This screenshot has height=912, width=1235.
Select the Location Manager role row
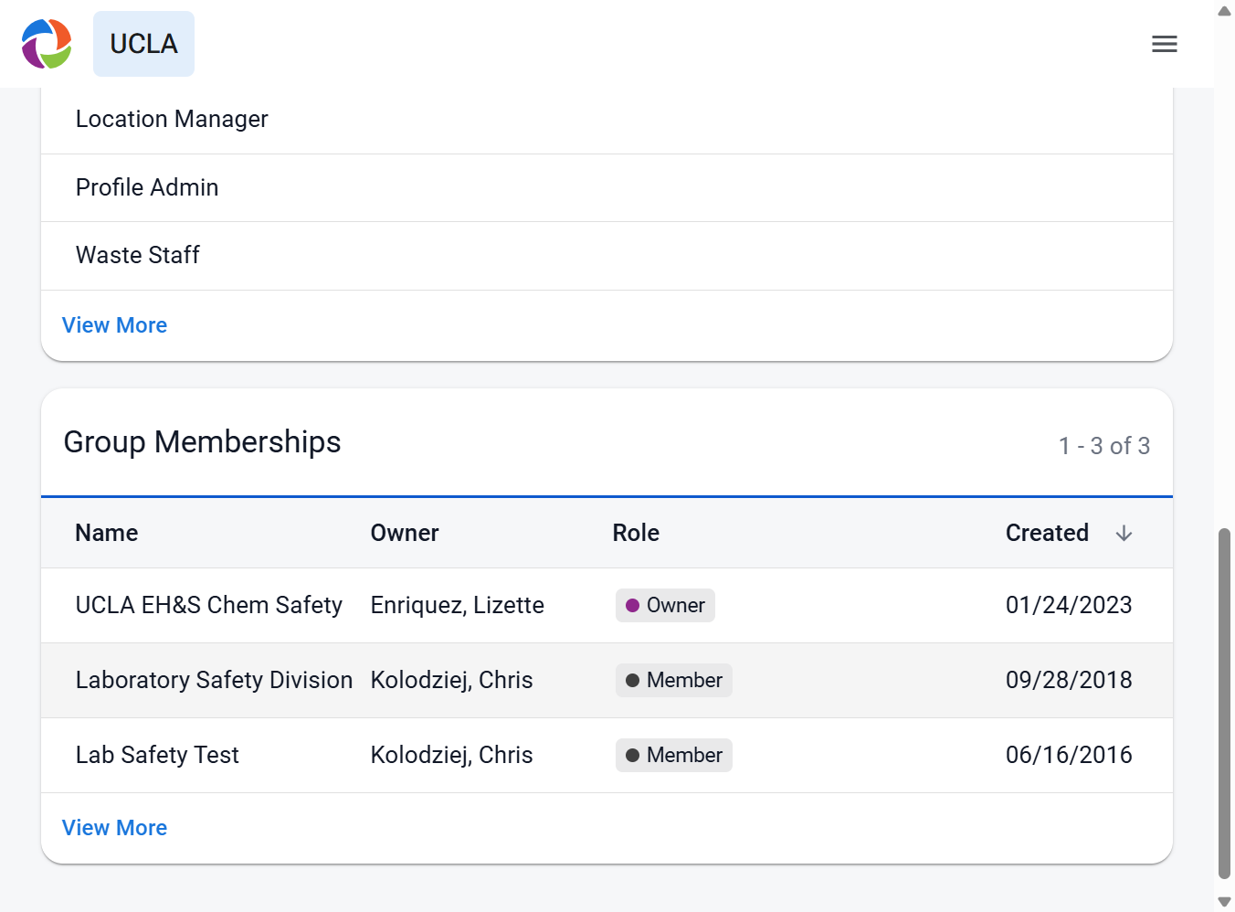(607, 120)
